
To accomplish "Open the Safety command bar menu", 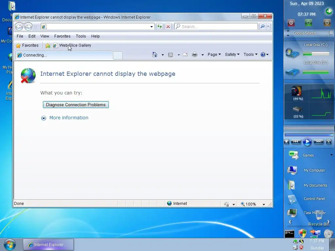I will (232, 55).
